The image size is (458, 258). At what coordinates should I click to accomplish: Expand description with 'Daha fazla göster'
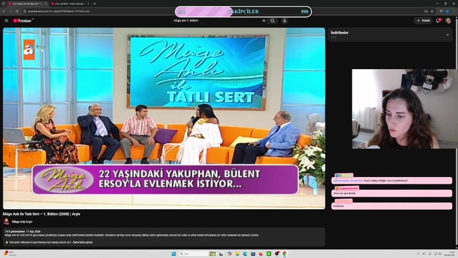pyautogui.click(x=83, y=242)
